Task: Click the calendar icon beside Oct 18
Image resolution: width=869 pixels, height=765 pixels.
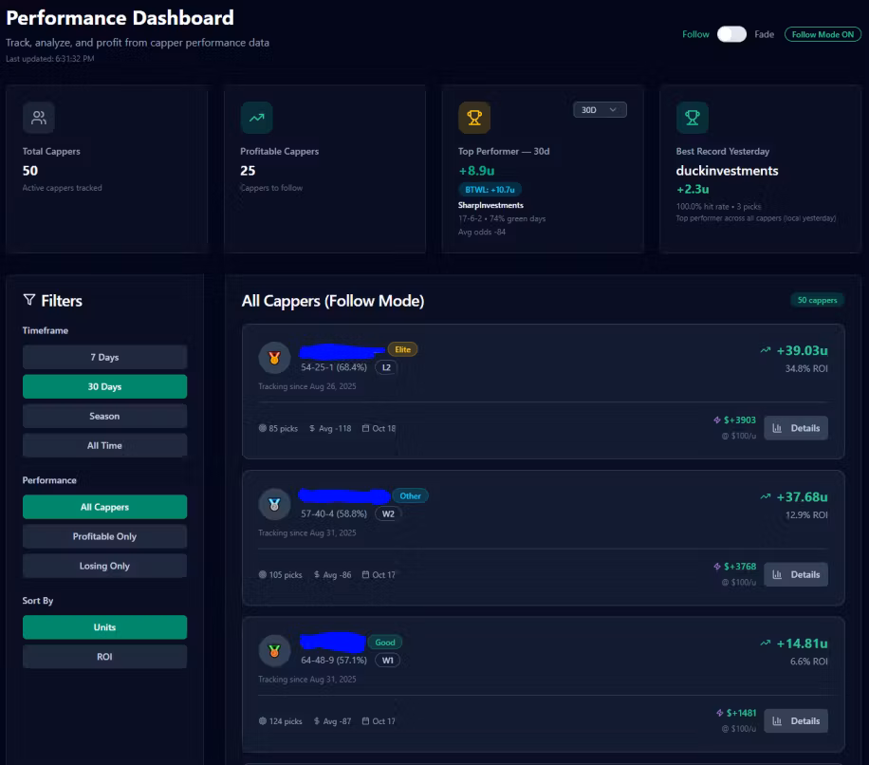Action: [x=365, y=428]
